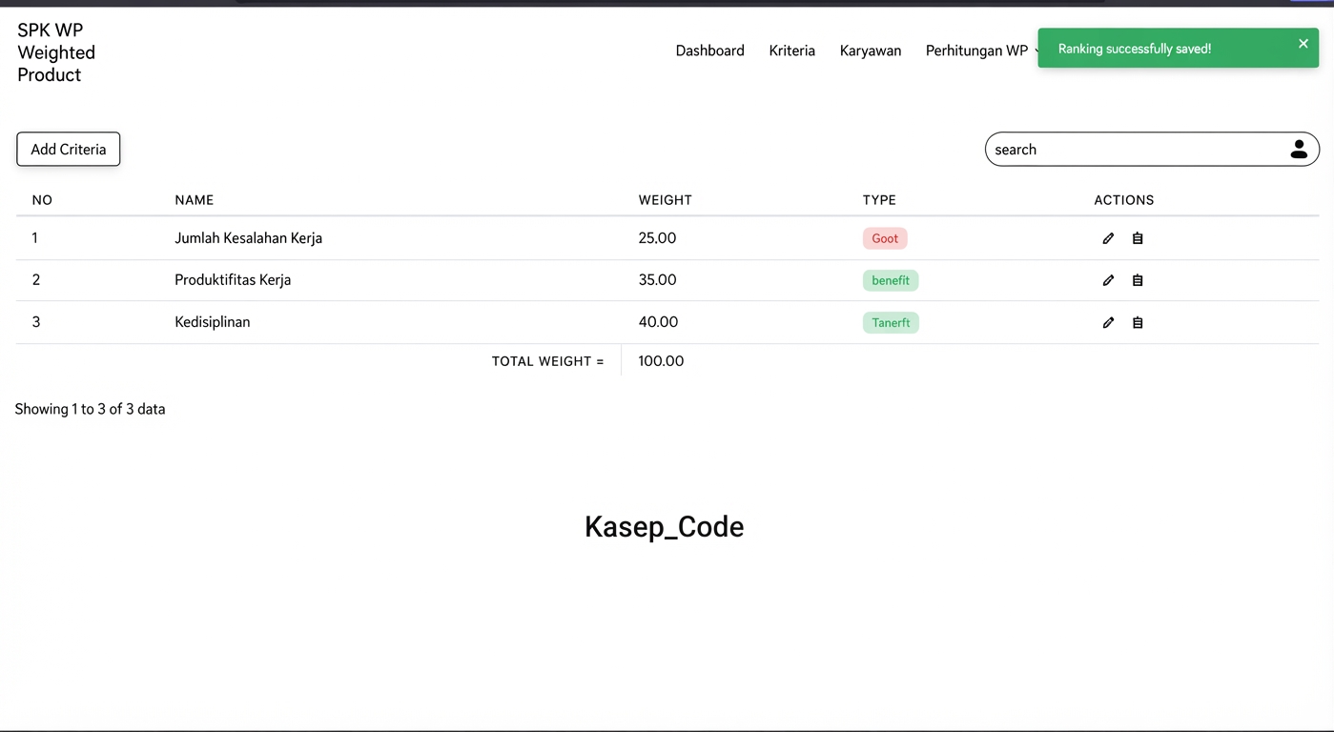Click pencil icon for Produktifitas Kerja
The width and height of the screenshot is (1334, 732).
pos(1108,280)
